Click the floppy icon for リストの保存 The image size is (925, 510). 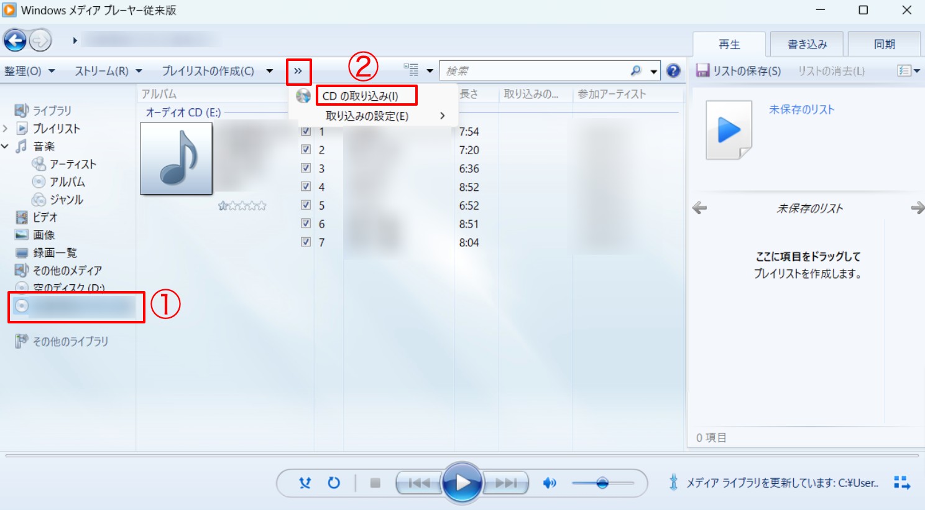pos(702,71)
